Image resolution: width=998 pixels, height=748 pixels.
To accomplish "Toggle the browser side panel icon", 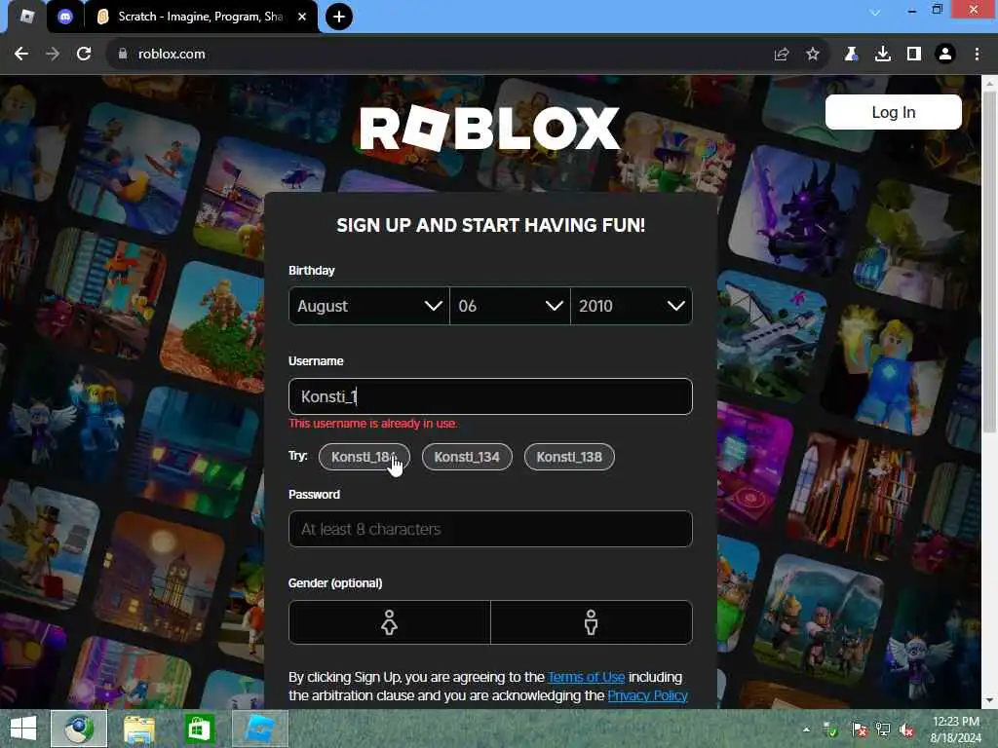I will (914, 55).
